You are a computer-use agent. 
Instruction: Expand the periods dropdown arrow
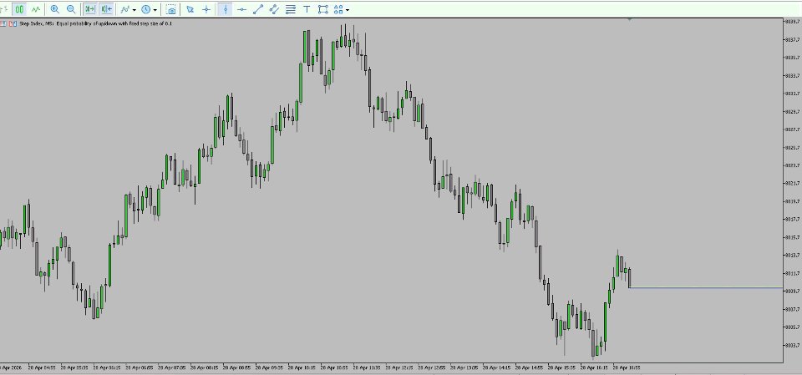pos(155,10)
